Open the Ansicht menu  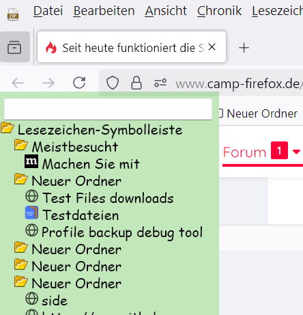pos(166,11)
